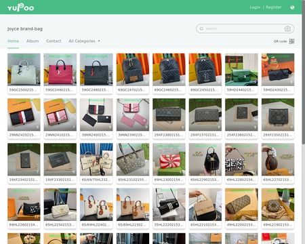Open album 59GC2480215 black tote thumbnail
The width and height of the screenshot is (305, 244).
tap(96, 70)
